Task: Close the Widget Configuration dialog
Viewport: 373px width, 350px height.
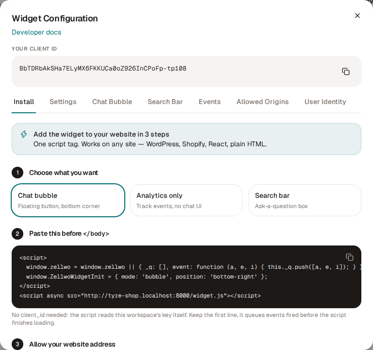Action: pyautogui.click(x=357, y=16)
